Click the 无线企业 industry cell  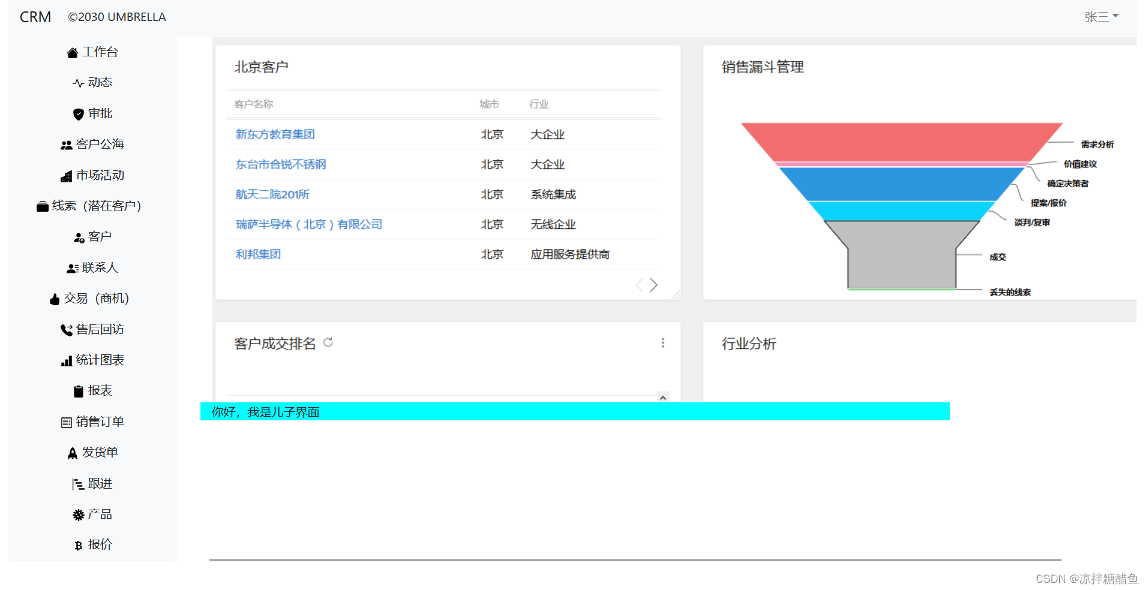553,224
